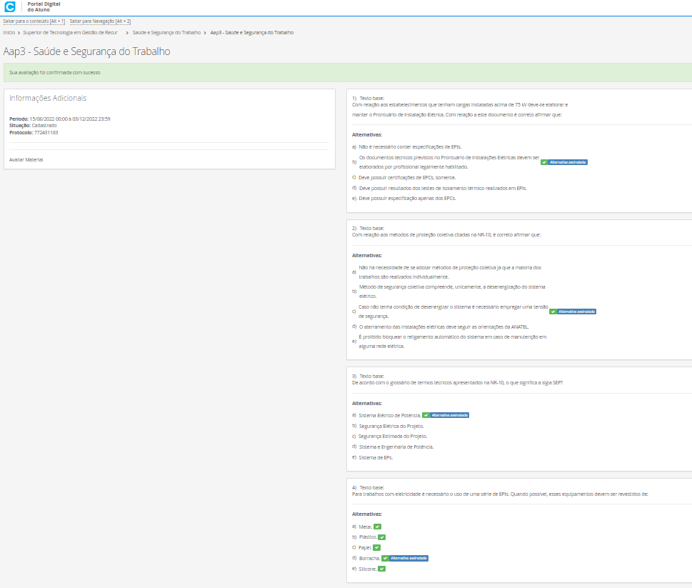
Task: Open the Avaliar Material link
Action: 26,159
